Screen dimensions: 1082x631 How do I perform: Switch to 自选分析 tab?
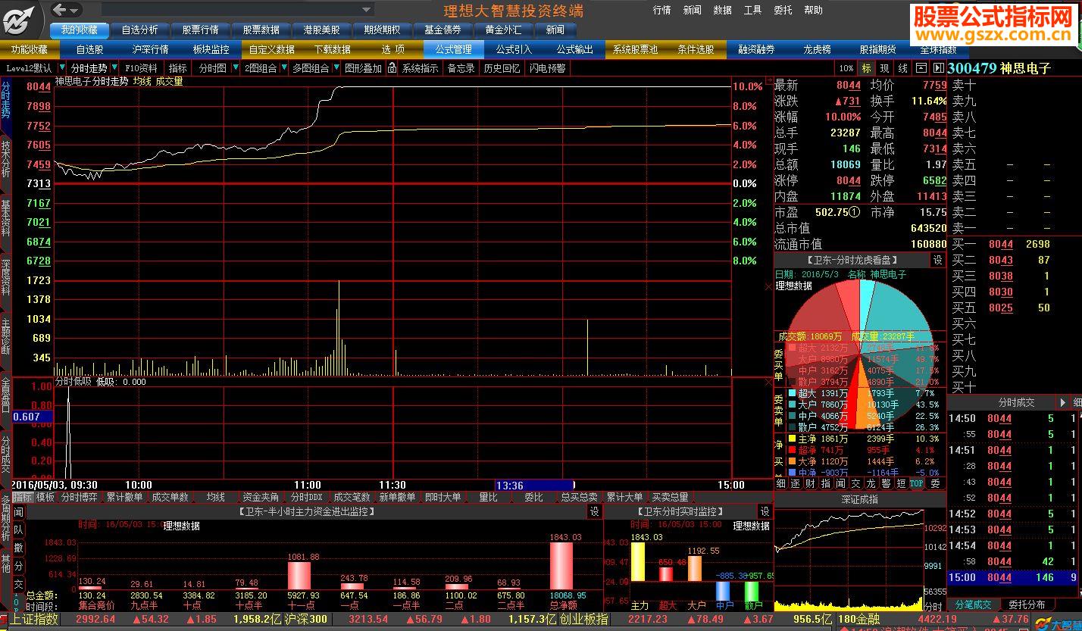[x=140, y=30]
